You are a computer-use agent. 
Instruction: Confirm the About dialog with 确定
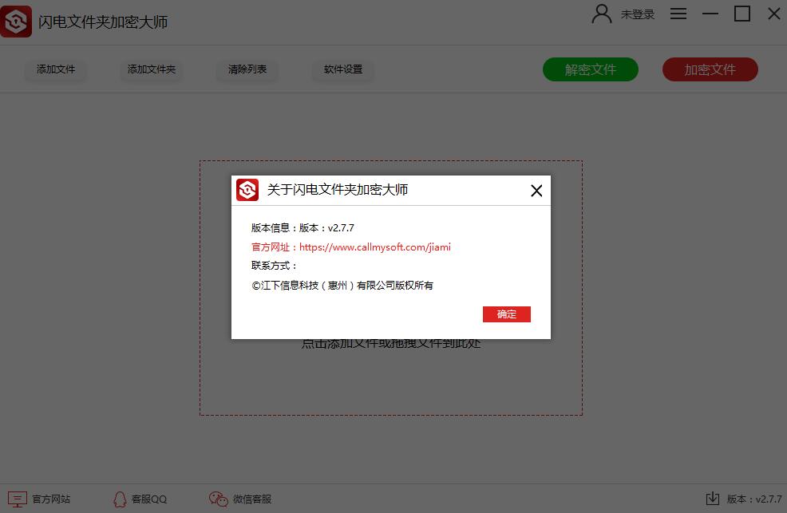507,314
